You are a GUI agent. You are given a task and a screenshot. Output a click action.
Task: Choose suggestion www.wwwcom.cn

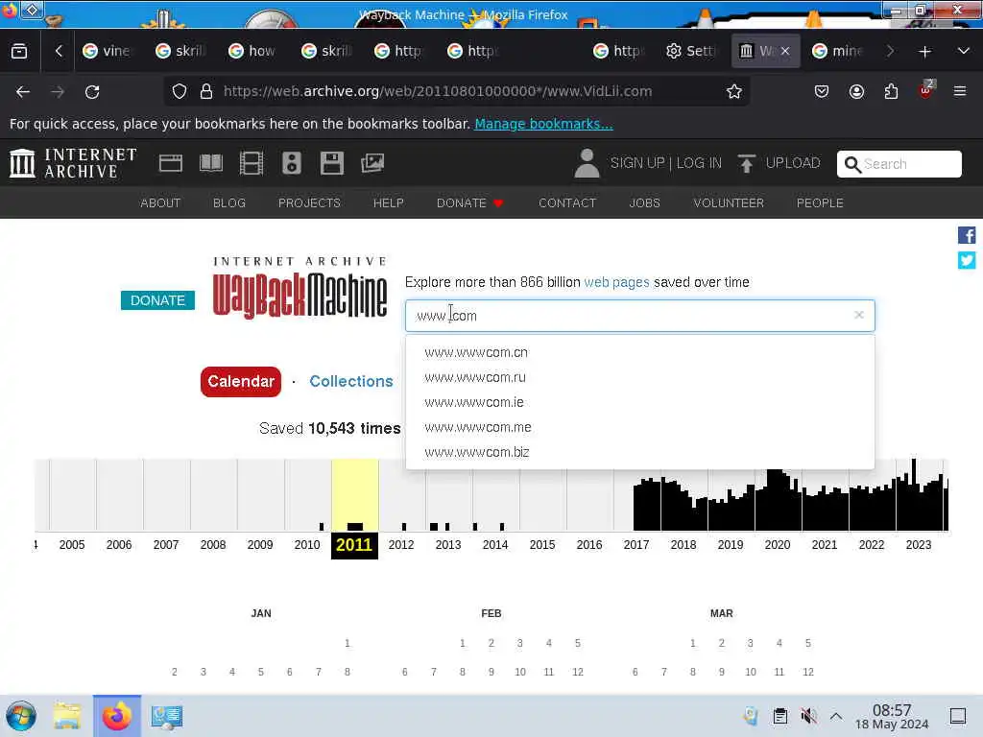point(639,352)
